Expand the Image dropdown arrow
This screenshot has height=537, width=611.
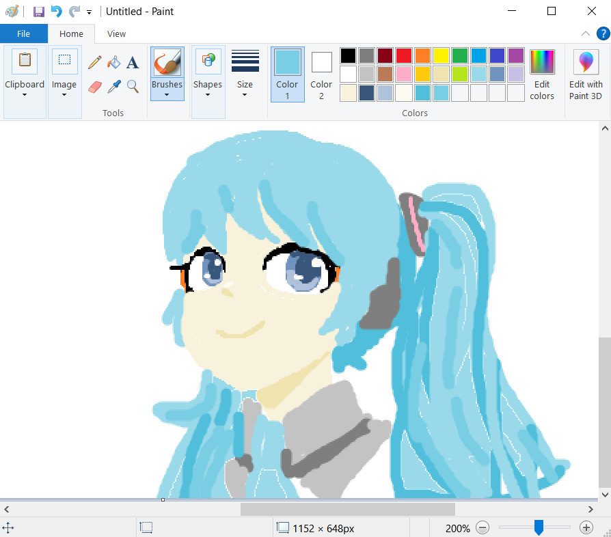(64, 95)
